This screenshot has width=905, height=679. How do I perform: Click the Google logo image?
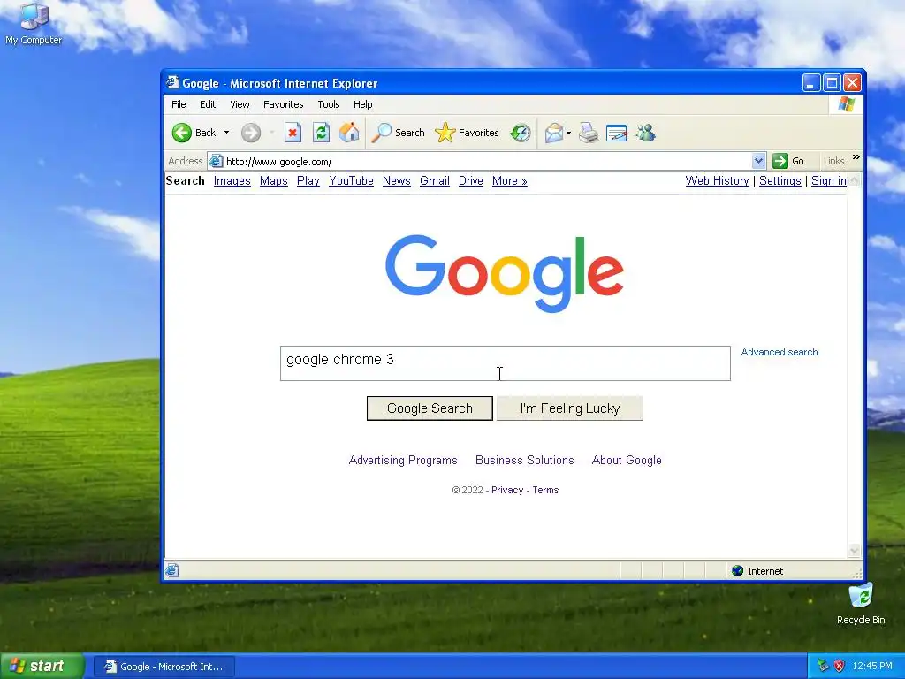tap(505, 273)
